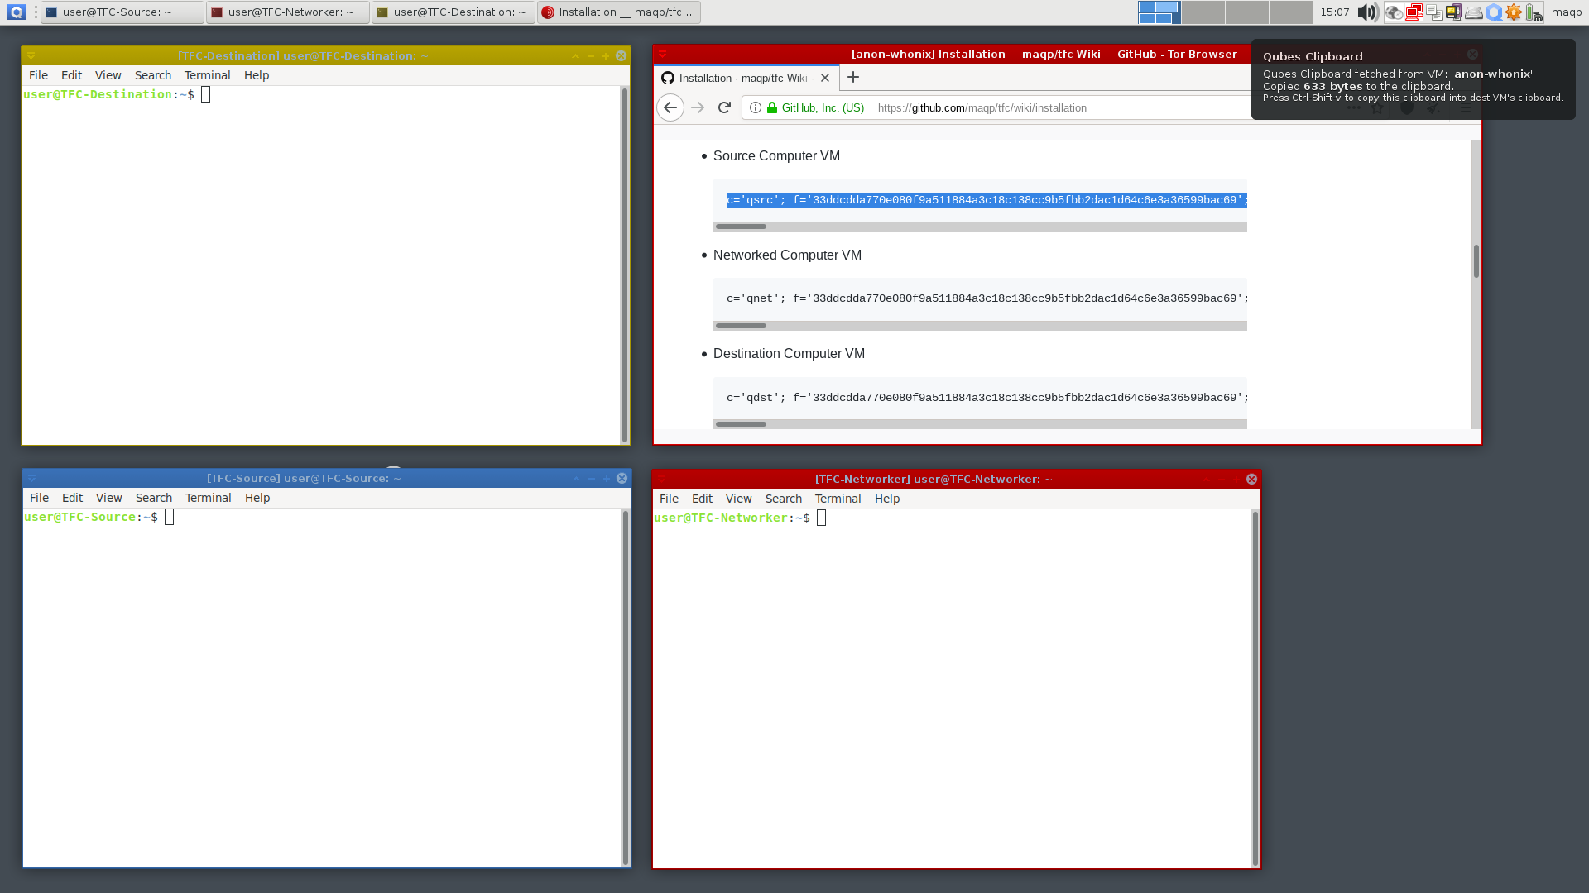
Task: Open Terminal menu in TFC-Destination terminal
Action: 207,75
